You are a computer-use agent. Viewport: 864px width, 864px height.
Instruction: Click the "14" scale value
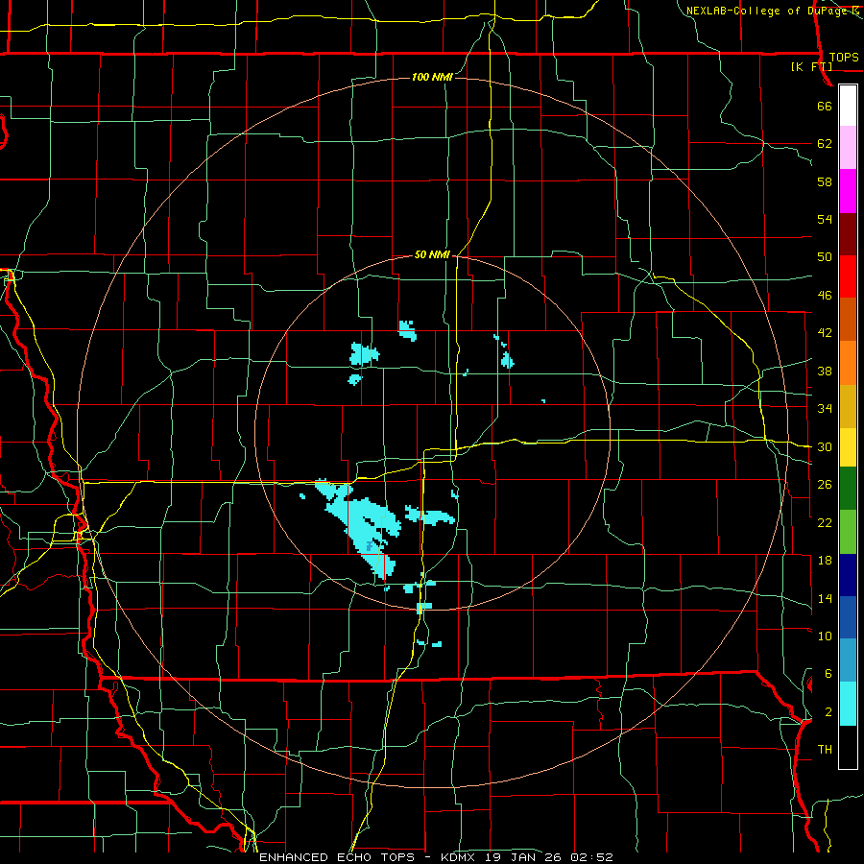[825, 598]
